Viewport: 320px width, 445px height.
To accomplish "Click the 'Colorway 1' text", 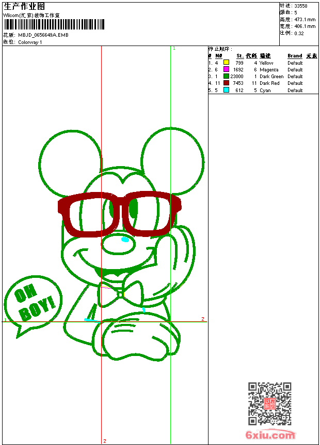I will tap(30, 42).
